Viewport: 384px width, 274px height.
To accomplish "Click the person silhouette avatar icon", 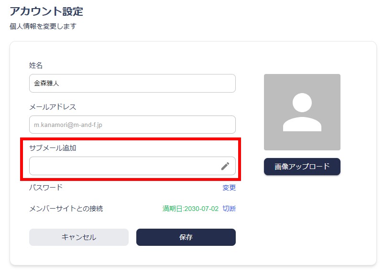I will pos(302,112).
